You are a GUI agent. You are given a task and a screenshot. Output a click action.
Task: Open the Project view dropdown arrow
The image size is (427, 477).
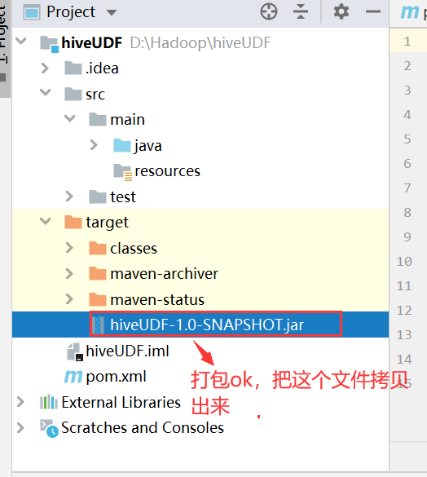click(x=112, y=12)
